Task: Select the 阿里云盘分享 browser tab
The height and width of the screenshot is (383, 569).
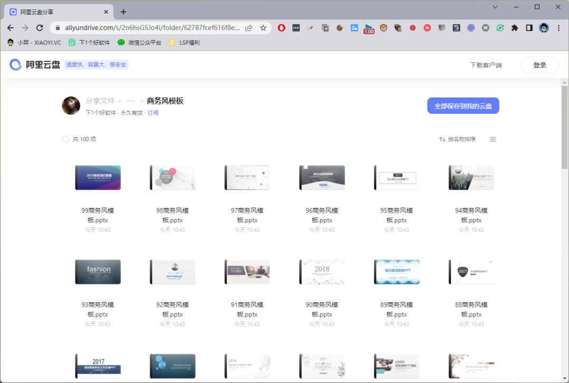Action: point(58,12)
